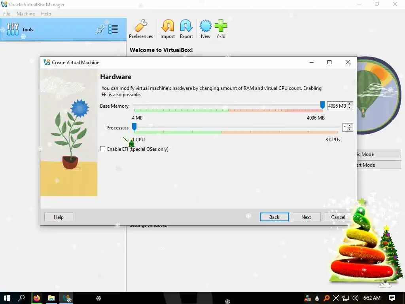This screenshot has width=405, height=304.
Task: Click the pin icon beside Tools
Action: click(100, 29)
